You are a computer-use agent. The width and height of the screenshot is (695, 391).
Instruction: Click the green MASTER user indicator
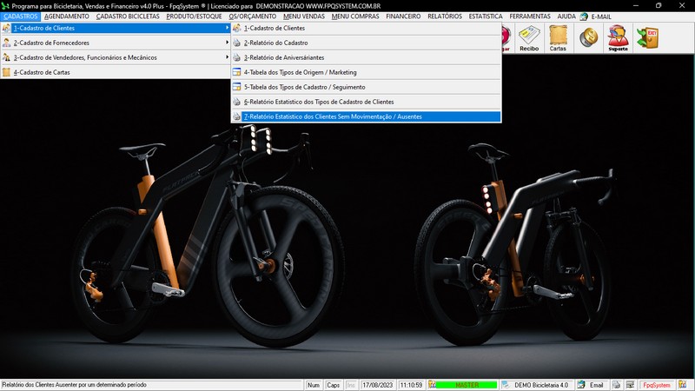coord(467,385)
